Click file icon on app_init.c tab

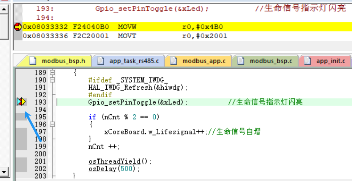pyautogui.click(x=308, y=61)
